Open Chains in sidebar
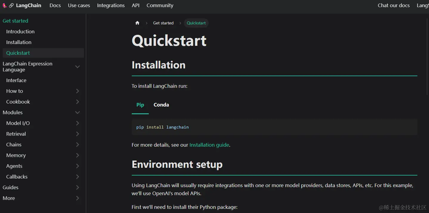429x213 pixels. click(14, 145)
